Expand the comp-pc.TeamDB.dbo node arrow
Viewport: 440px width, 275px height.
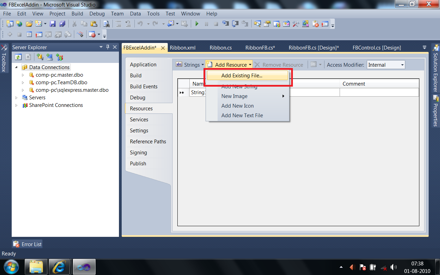[23, 82]
